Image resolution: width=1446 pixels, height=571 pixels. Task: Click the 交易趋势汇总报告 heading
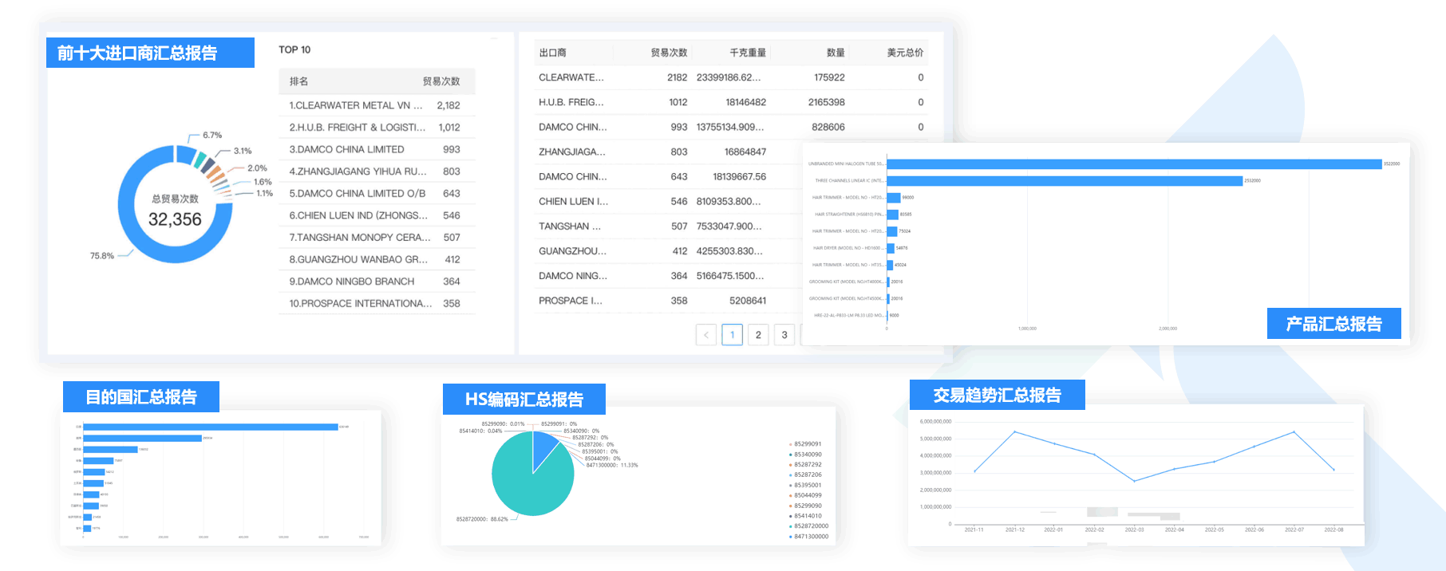pyautogui.click(x=997, y=396)
